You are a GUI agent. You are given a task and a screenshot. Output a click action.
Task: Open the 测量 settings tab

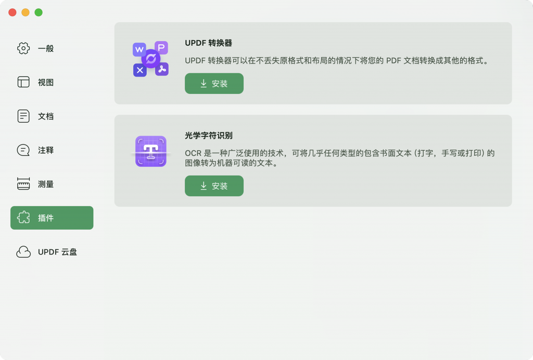[46, 184]
